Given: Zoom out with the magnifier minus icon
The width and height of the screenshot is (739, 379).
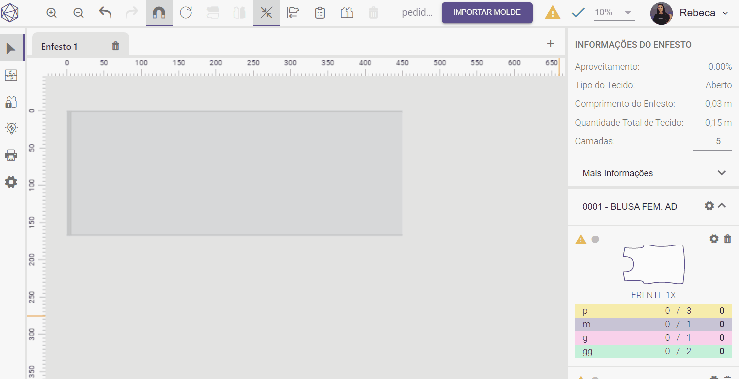Looking at the screenshot, I should point(78,13).
